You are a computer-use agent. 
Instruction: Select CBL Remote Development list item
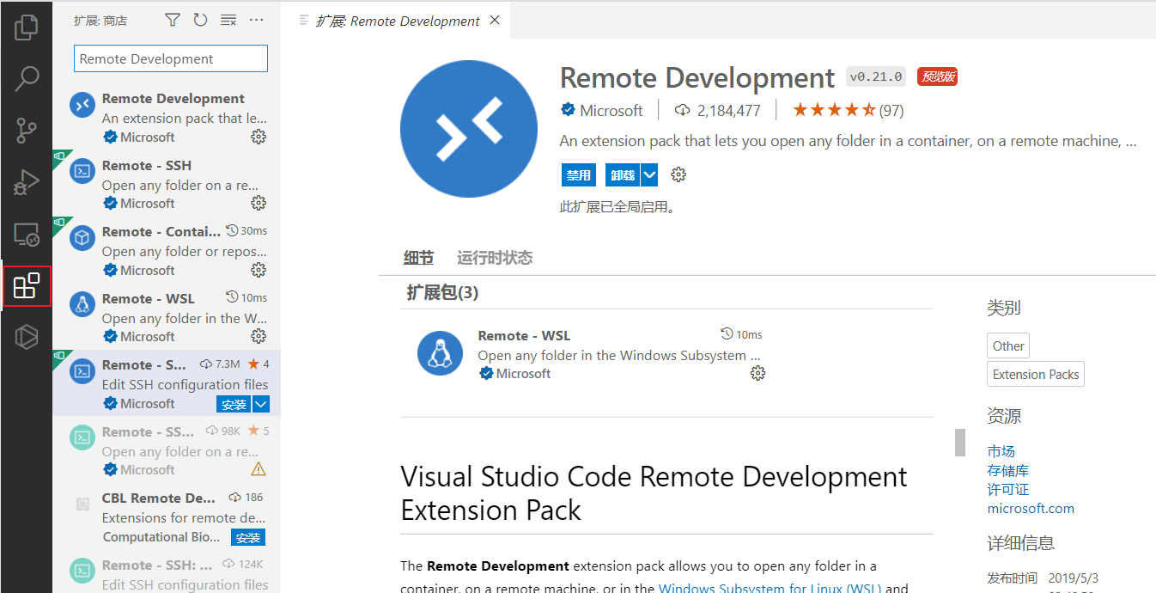(x=167, y=517)
